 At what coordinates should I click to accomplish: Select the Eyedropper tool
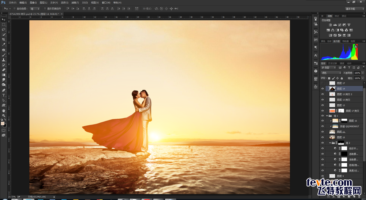coord(4,45)
